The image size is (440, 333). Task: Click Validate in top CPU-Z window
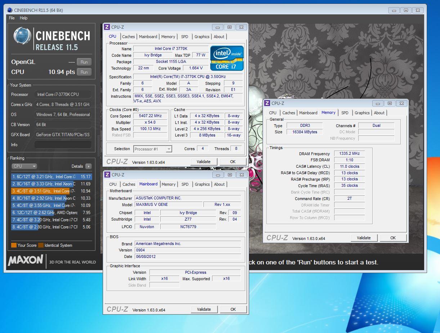click(x=203, y=162)
